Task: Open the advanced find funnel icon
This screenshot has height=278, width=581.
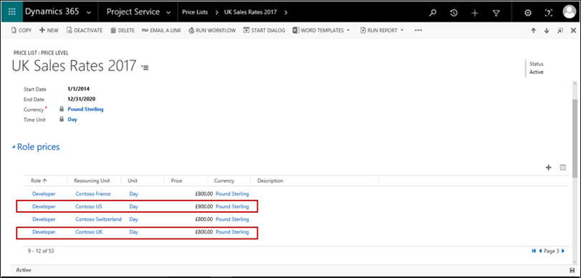Action: coord(496,13)
